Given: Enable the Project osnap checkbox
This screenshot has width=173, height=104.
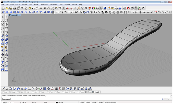Looking at the screenshot, I should 78,92.
